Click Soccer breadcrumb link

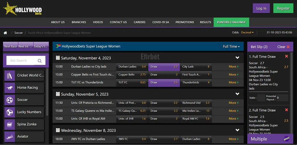tap(19, 33)
